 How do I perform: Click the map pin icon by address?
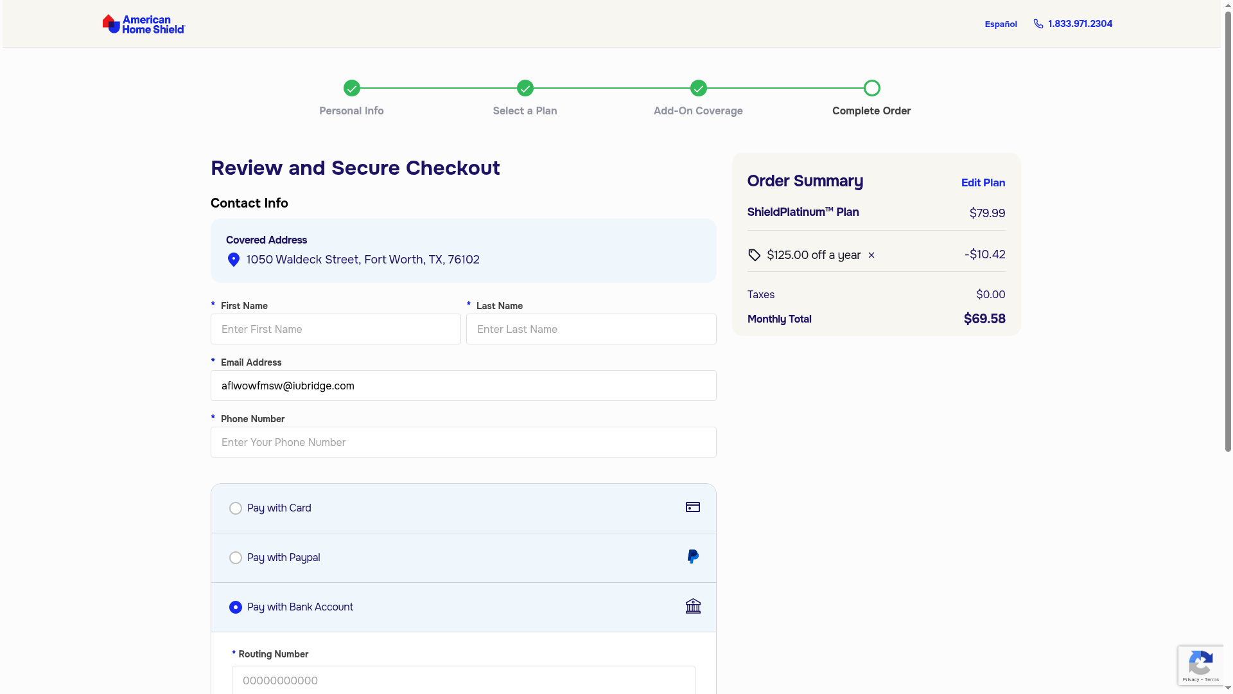pos(234,260)
